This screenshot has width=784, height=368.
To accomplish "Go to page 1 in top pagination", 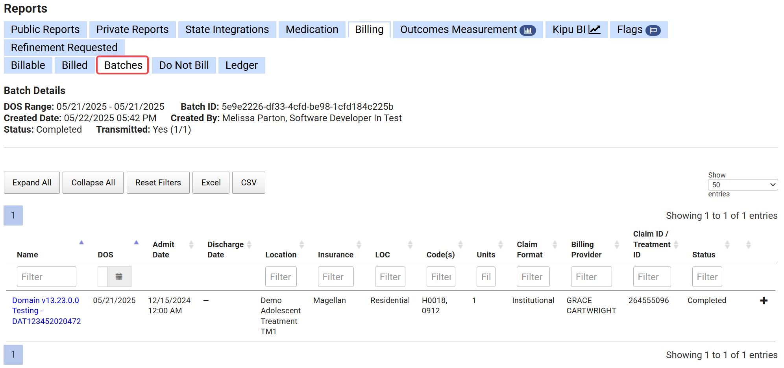I will point(13,215).
